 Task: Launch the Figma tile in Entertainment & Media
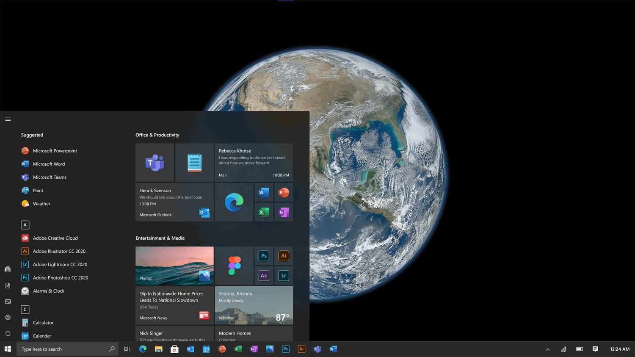click(234, 266)
